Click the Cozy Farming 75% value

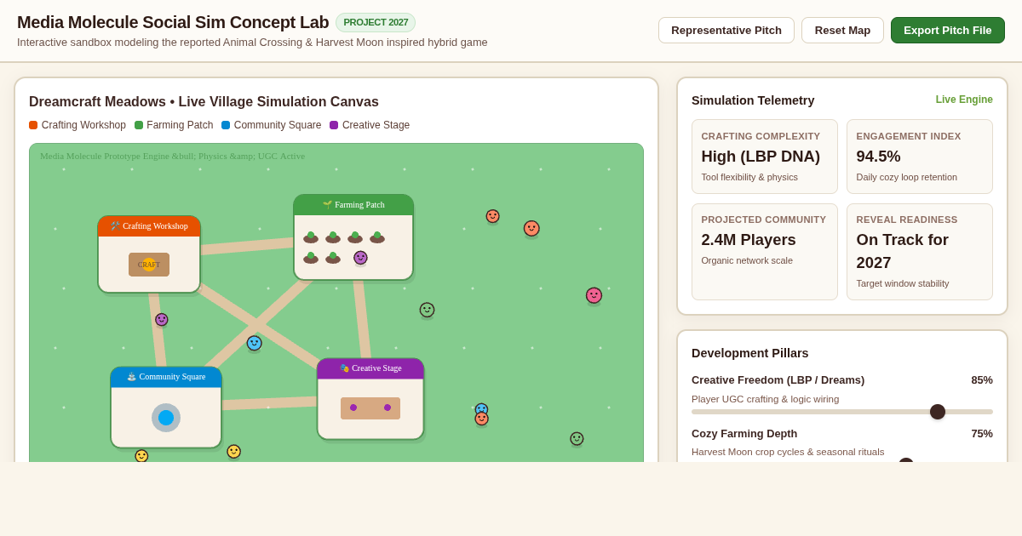(x=982, y=434)
